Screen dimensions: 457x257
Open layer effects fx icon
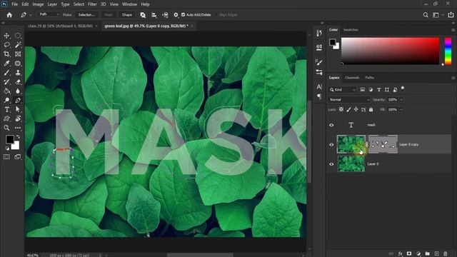(x=401, y=254)
